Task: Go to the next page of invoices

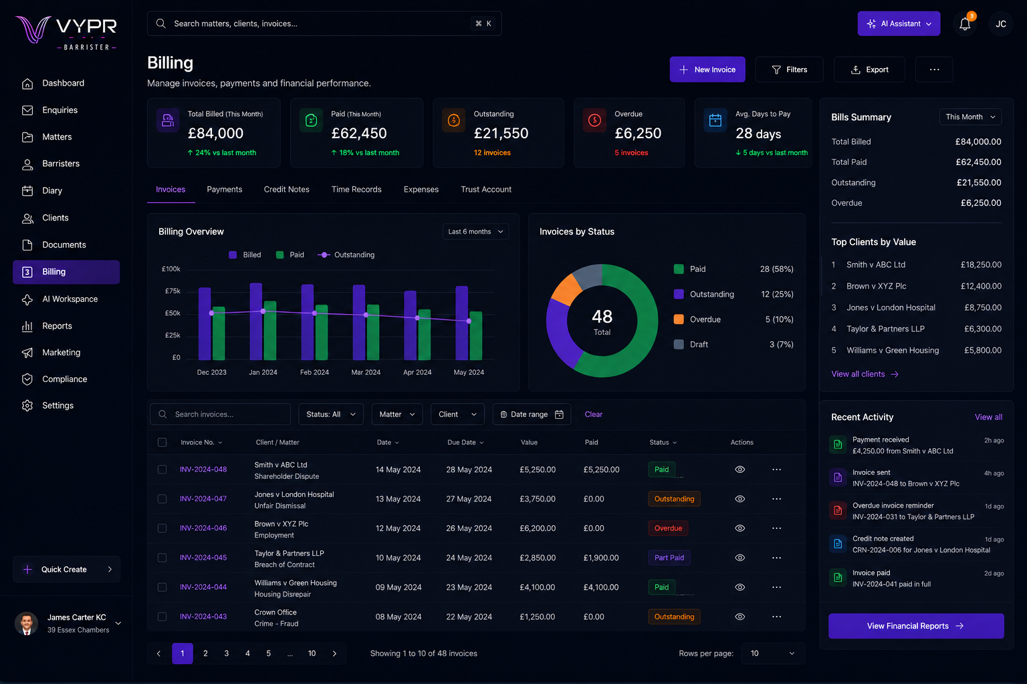Action: click(x=334, y=654)
